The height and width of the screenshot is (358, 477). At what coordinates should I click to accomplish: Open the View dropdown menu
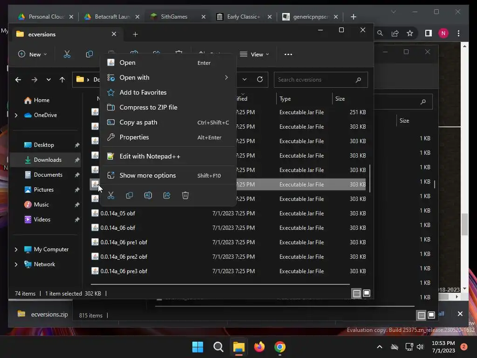[254, 55]
